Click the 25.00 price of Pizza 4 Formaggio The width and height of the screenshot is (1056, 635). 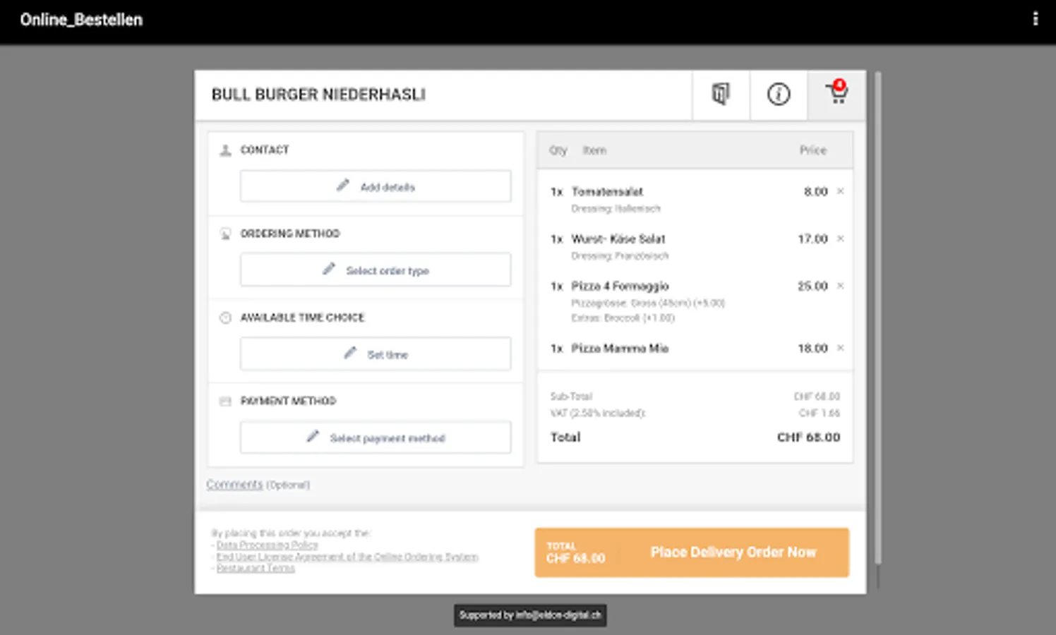pyautogui.click(x=812, y=286)
